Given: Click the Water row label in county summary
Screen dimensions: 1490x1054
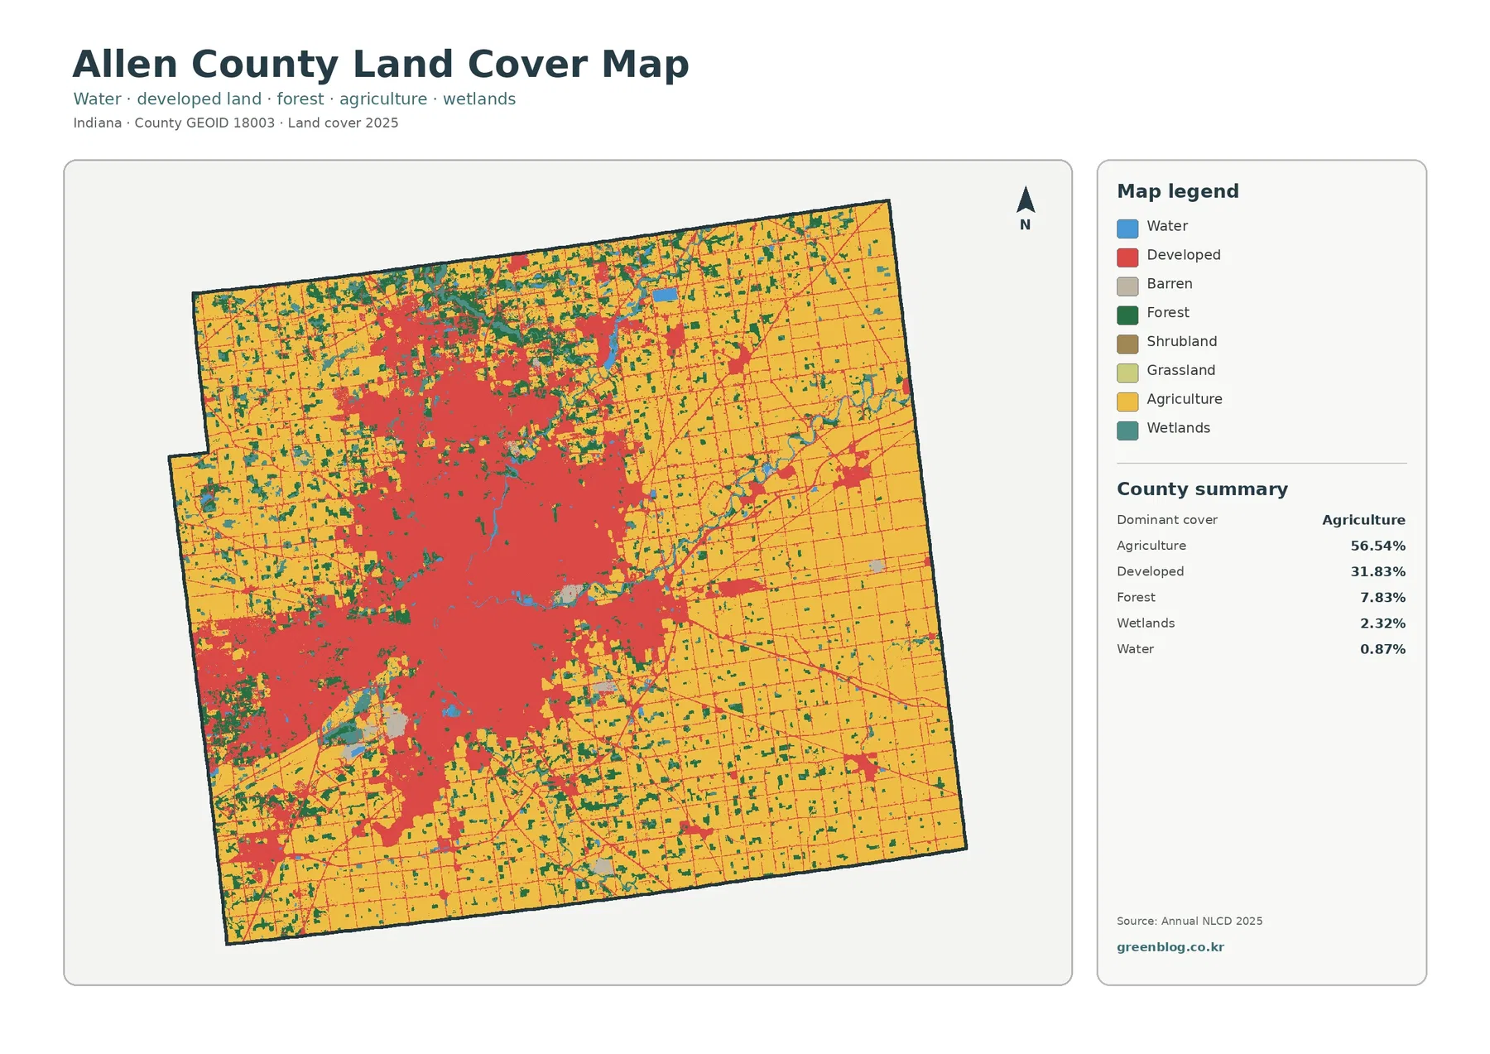Looking at the screenshot, I should click(x=1135, y=649).
